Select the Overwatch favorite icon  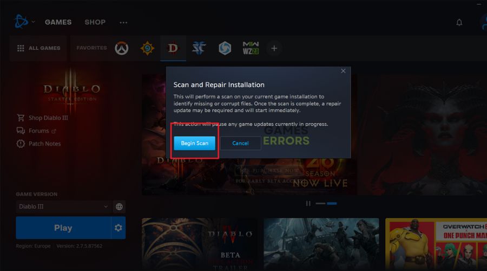[121, 49]
